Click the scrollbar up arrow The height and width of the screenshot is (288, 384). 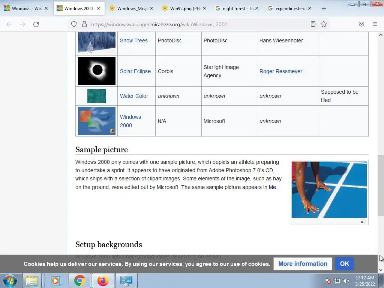tap(381, 35)
